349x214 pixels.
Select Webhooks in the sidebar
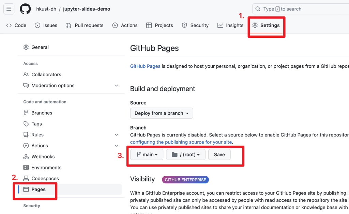click(x=43, y=157)
